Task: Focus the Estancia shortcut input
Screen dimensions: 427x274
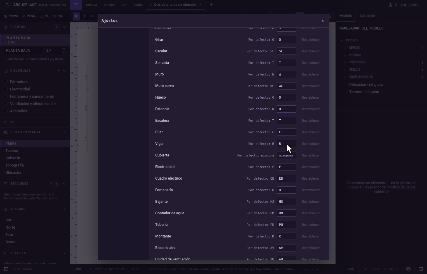Action: pyautogui.click(x=286, y=109)
